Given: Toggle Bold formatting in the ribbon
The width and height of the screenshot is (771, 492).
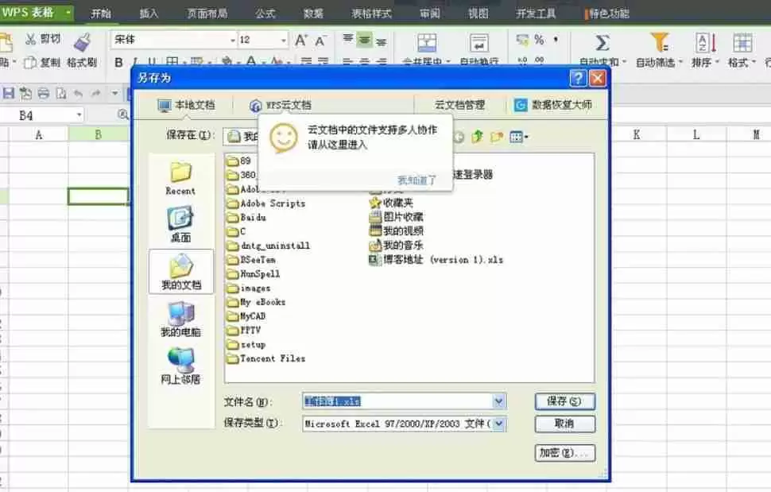Looking at the screenshot, I should (119, 61).
